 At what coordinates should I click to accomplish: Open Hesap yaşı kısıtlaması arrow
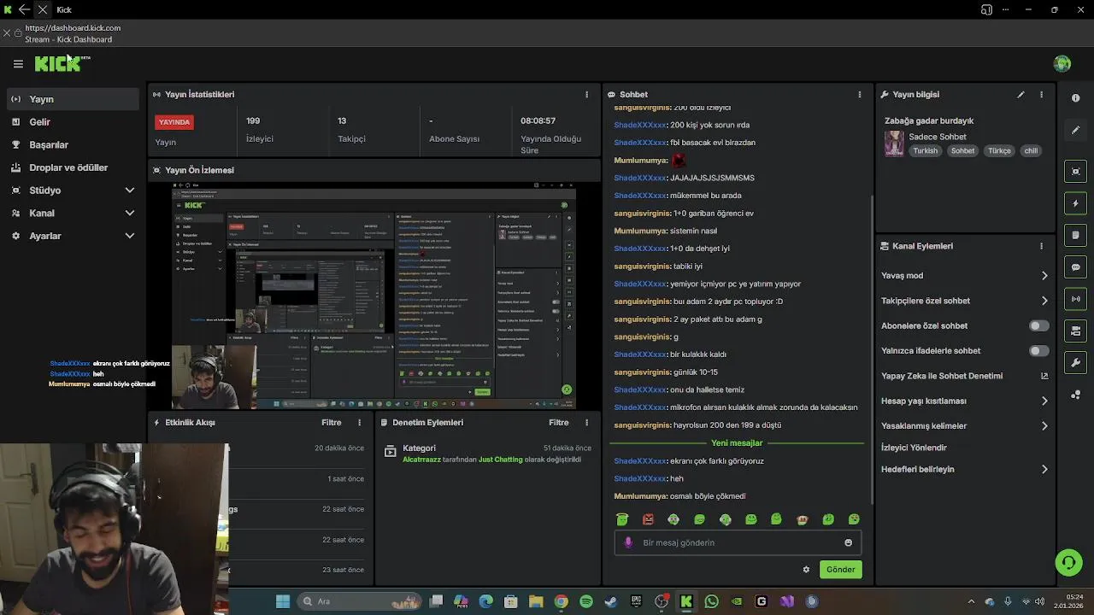tap(1044, 401)
